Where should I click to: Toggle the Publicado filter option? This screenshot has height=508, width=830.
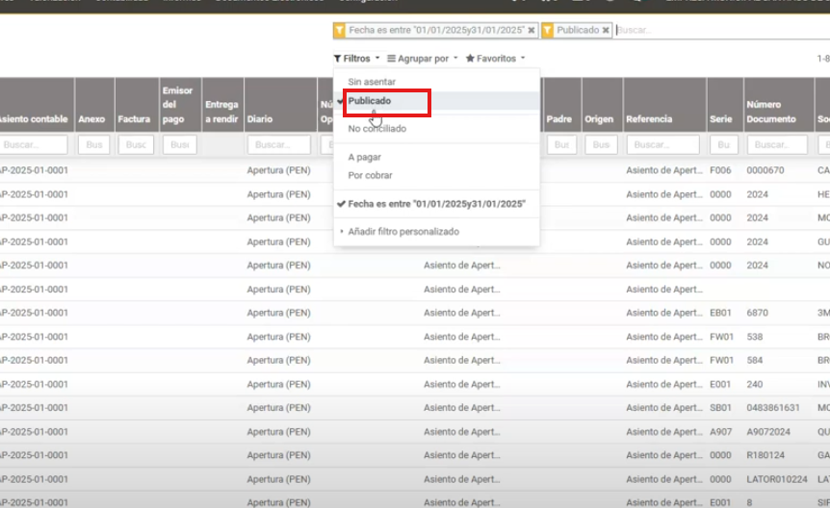coord(370,101)
